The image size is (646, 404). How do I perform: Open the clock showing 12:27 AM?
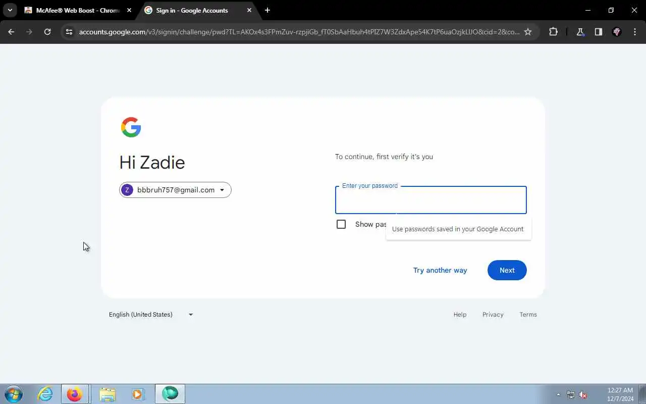point(620,394)
